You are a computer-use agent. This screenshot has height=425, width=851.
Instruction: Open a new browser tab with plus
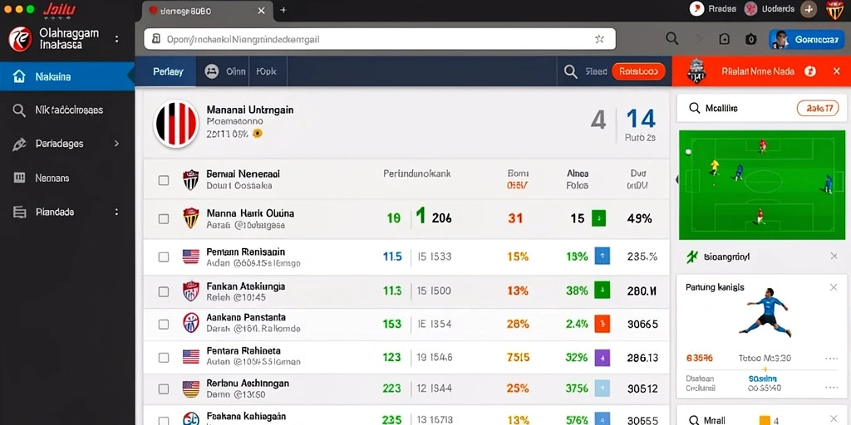point(283,10)
